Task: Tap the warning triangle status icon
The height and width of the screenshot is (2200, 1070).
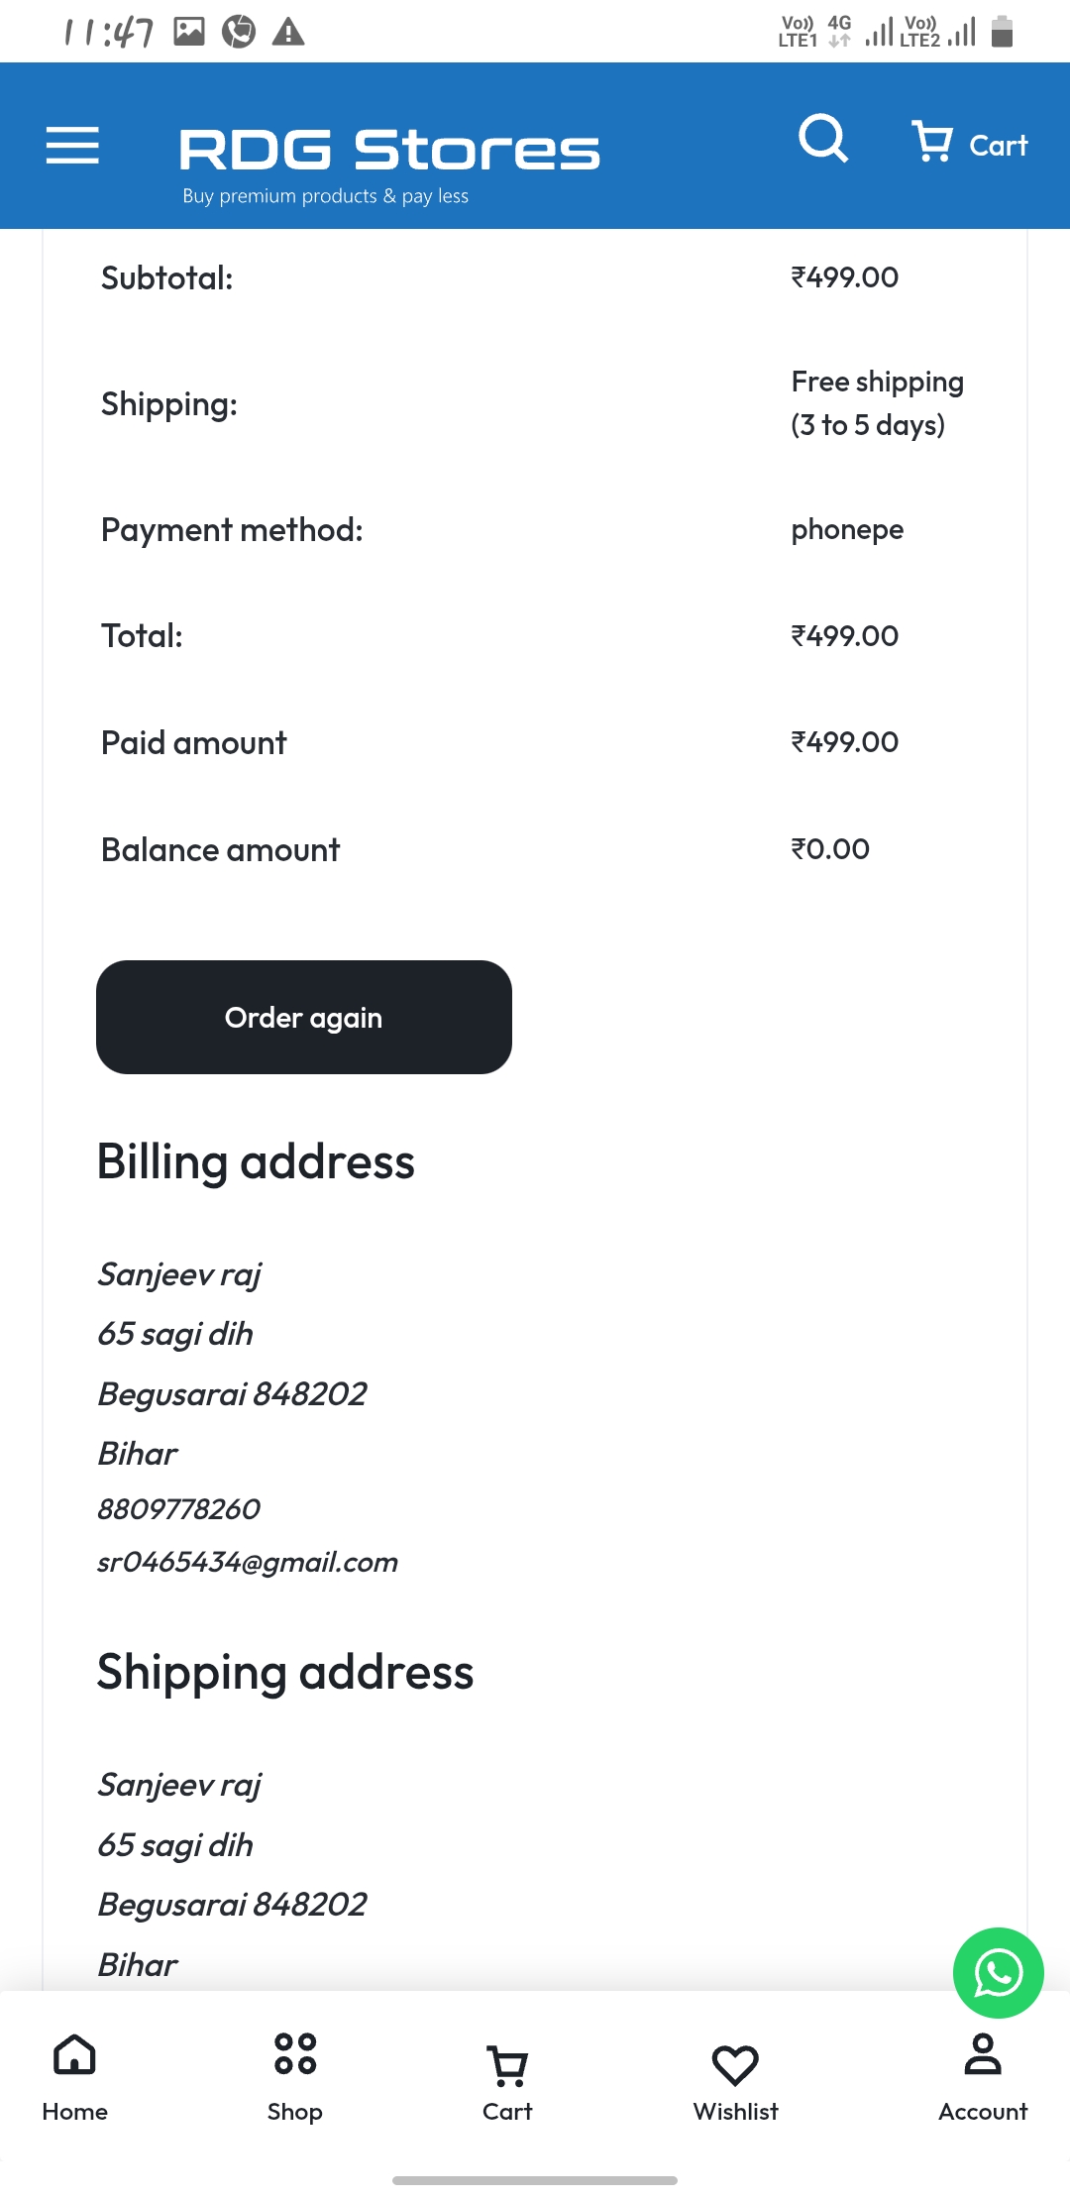Action: click(x=288, y=32)
